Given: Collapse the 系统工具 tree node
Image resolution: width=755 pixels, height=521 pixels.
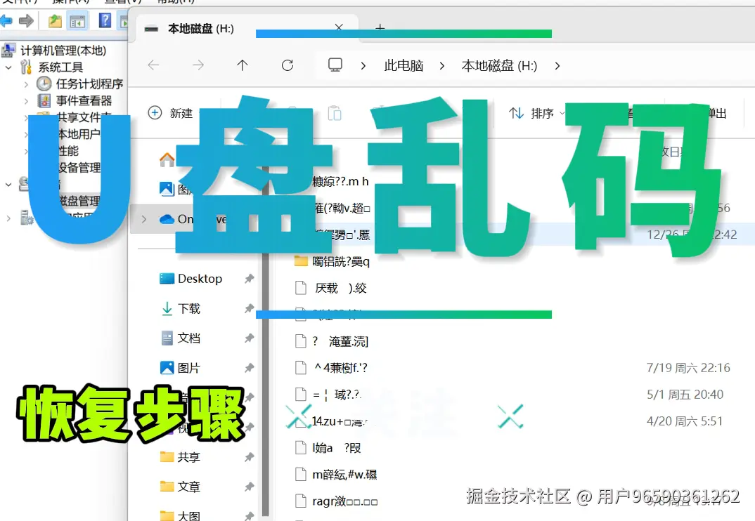Looking at the screenshot, I should pos(8,67).
